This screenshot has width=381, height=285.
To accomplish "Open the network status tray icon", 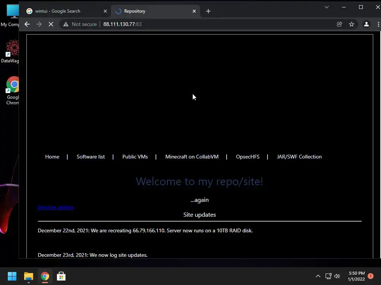I will (328, 276).
